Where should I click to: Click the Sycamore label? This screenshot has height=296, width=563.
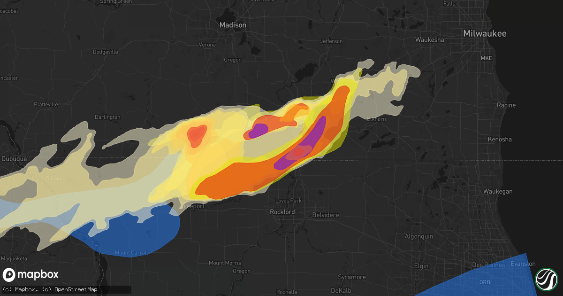click(x=352, y=277)
